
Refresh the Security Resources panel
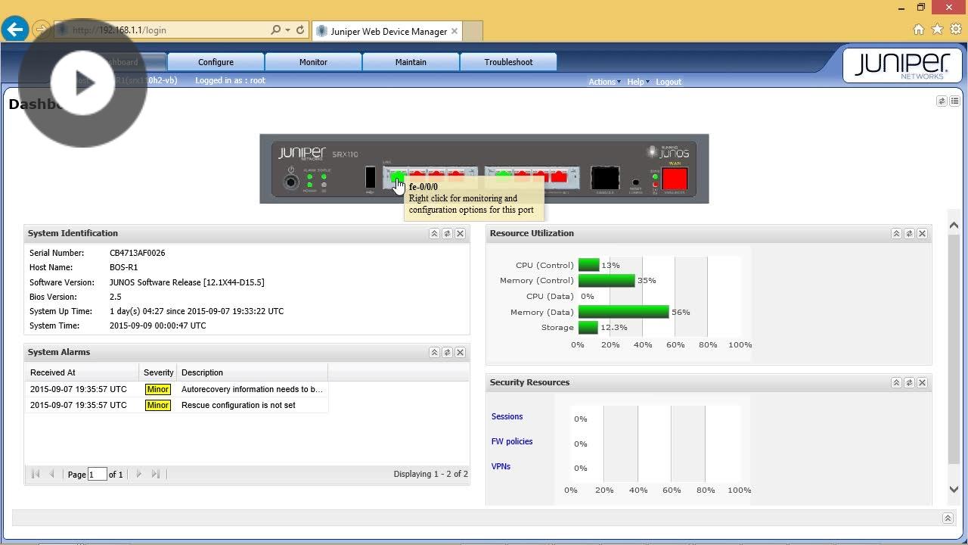coord(908,382)
